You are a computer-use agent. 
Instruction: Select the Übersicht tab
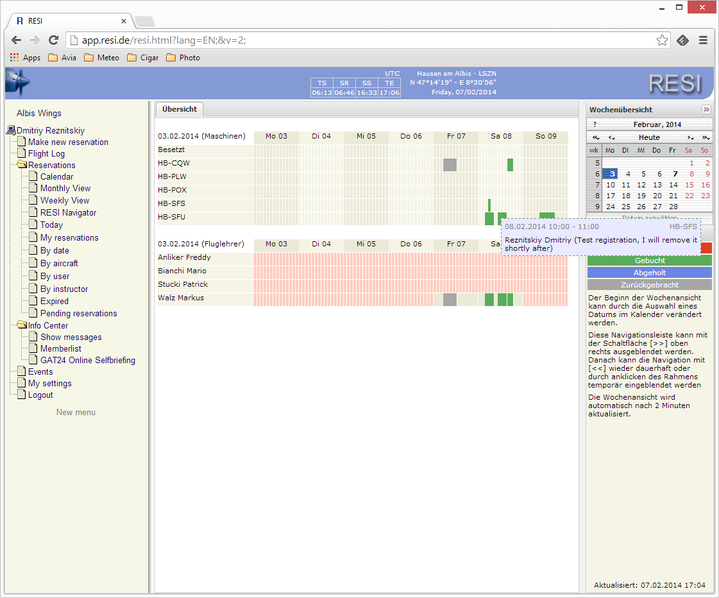(x=180, y=109)
